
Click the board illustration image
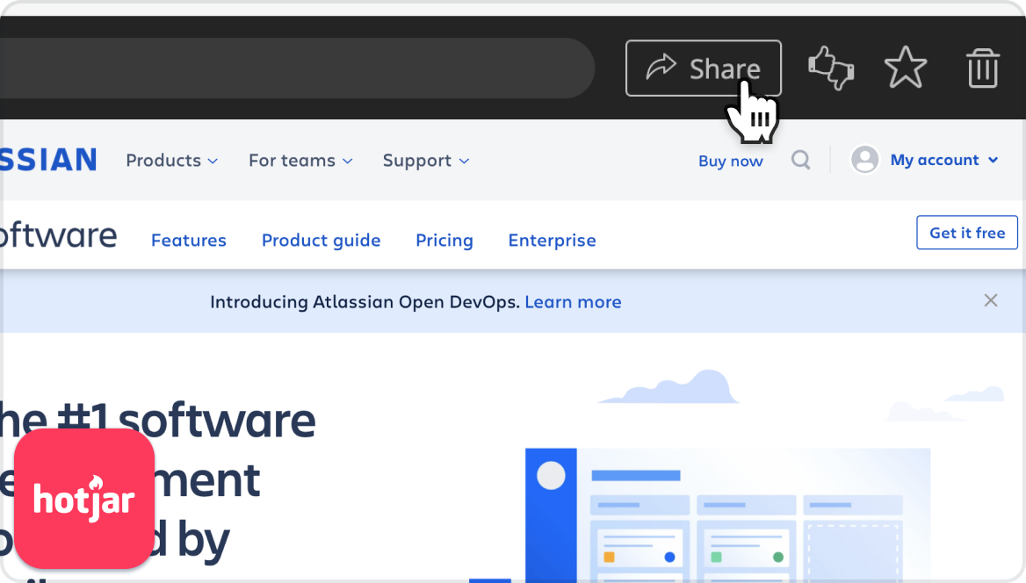tap(727, 515)
